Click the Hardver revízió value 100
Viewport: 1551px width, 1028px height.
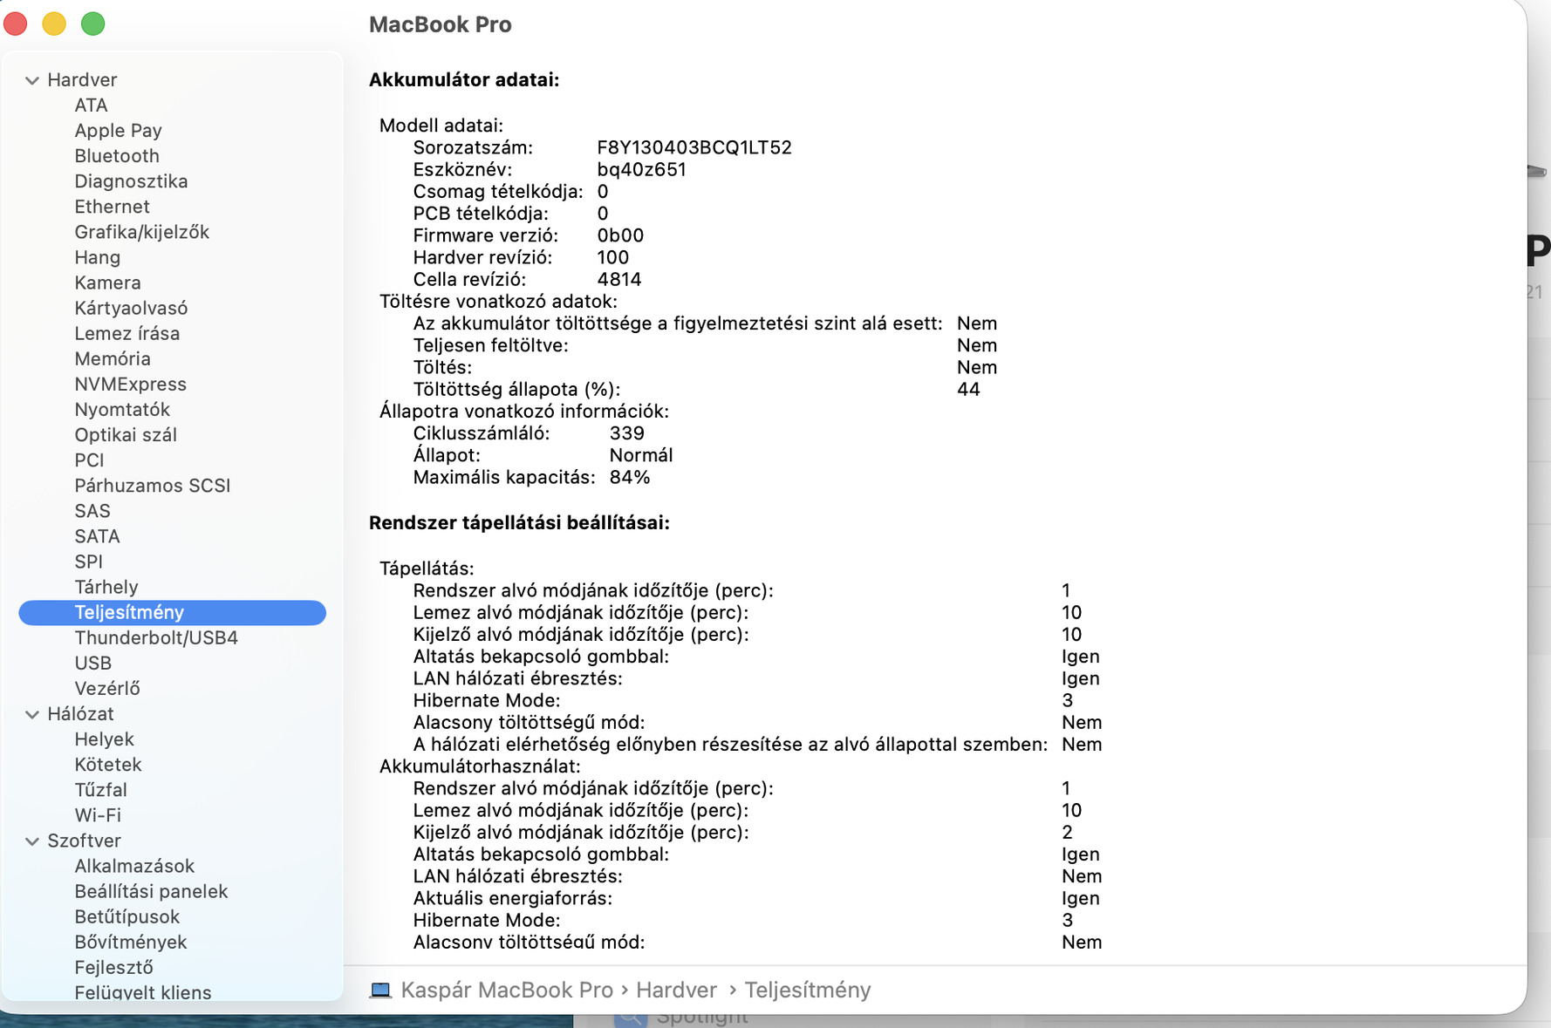[x=613, y=258]
